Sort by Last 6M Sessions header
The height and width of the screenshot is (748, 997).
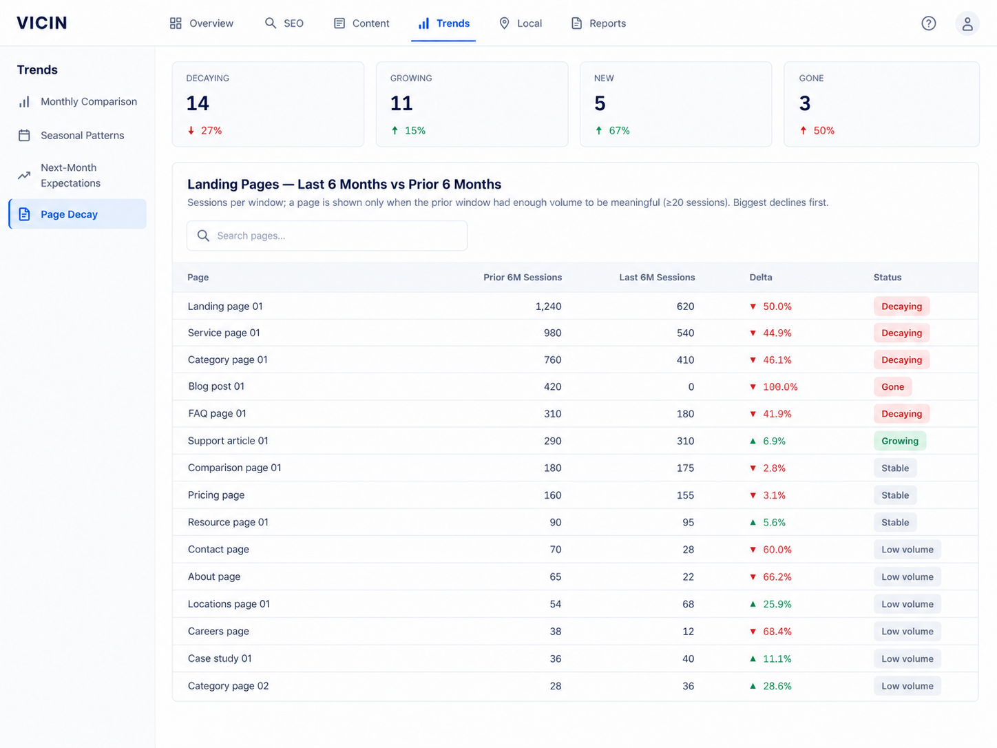pyautogui.click(x=657, y=278)
